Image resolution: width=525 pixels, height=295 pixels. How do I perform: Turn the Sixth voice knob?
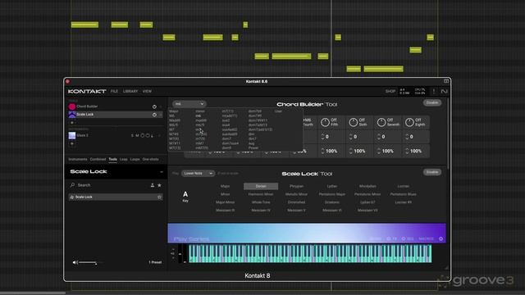[353, 122]
